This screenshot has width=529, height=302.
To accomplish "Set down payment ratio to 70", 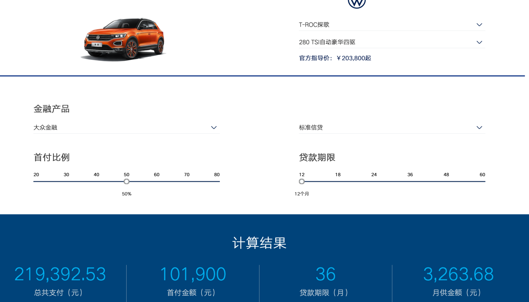I will click(187, 175).
